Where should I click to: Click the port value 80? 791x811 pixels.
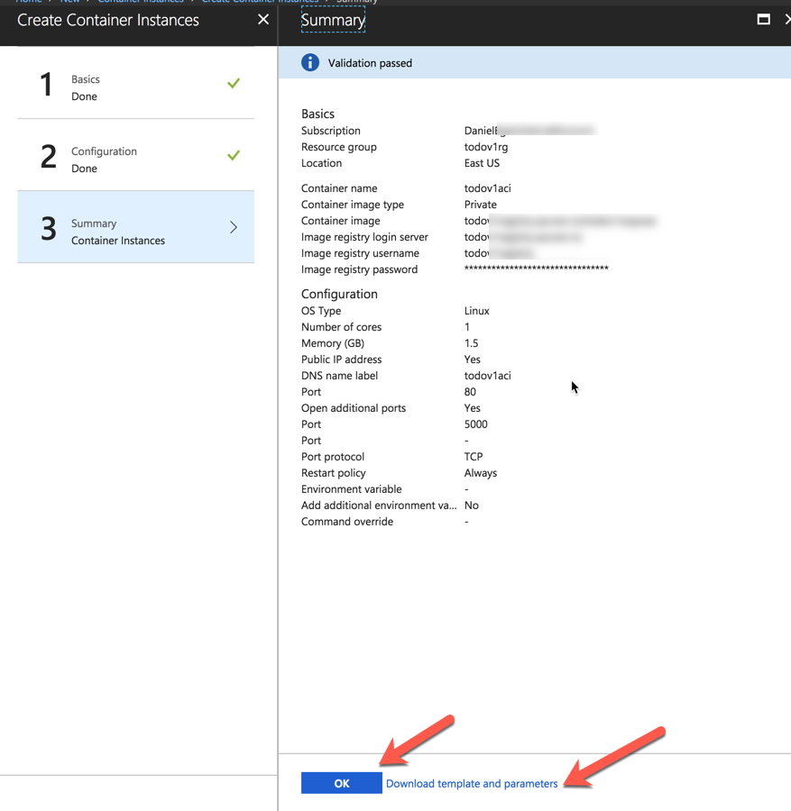[470, 392]
